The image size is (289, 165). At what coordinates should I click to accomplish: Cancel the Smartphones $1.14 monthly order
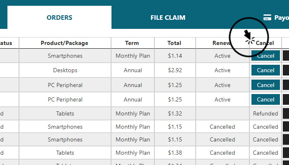(x=265, y=56)
